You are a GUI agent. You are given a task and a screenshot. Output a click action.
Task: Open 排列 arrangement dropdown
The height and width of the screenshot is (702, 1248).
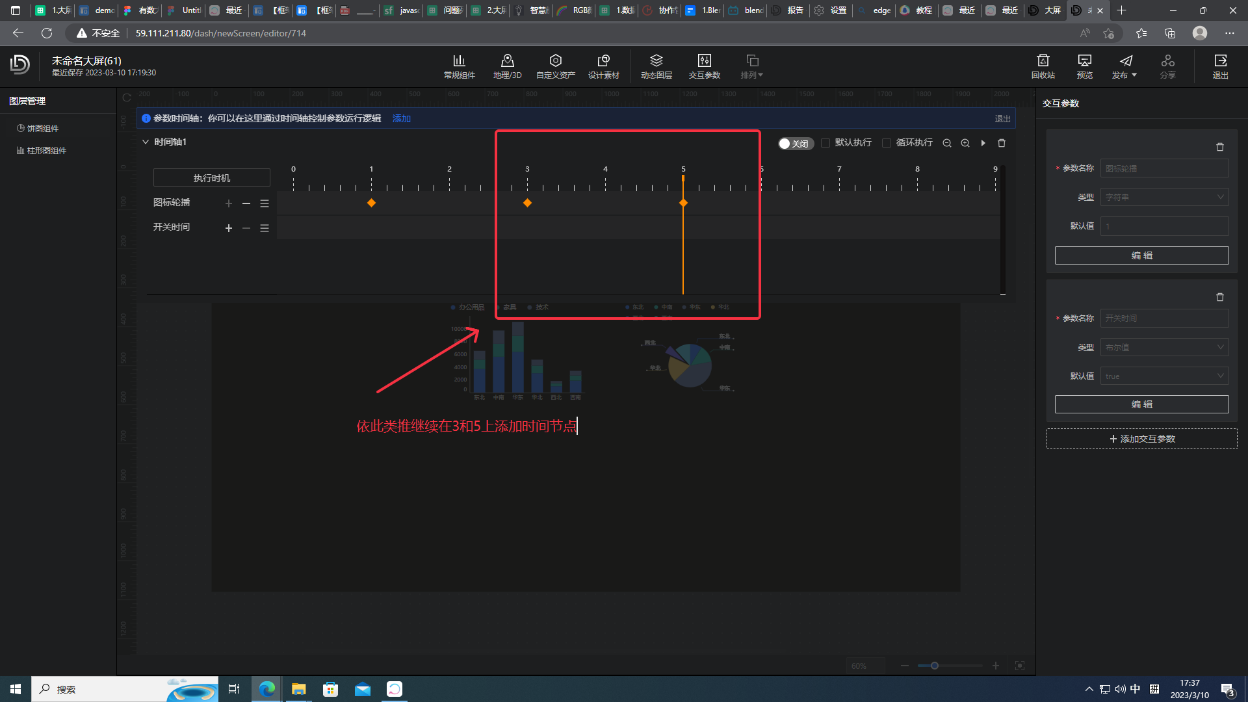(x=752, y=67)
